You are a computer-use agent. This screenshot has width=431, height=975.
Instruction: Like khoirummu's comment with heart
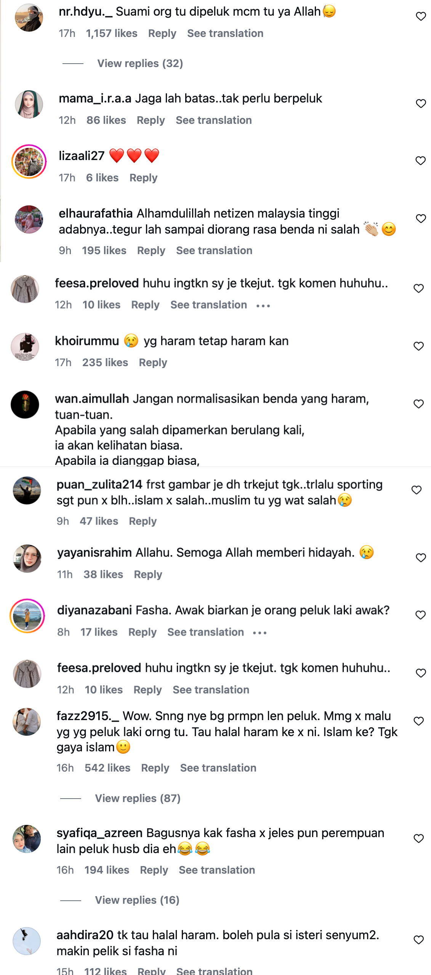[418, 346]
